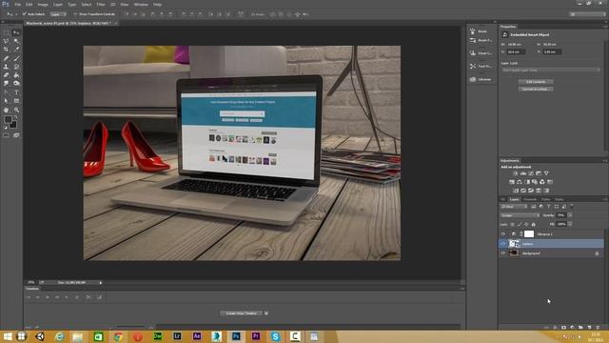
Task: Toggle Quick Mask mode icon
Action: [7, 135]
